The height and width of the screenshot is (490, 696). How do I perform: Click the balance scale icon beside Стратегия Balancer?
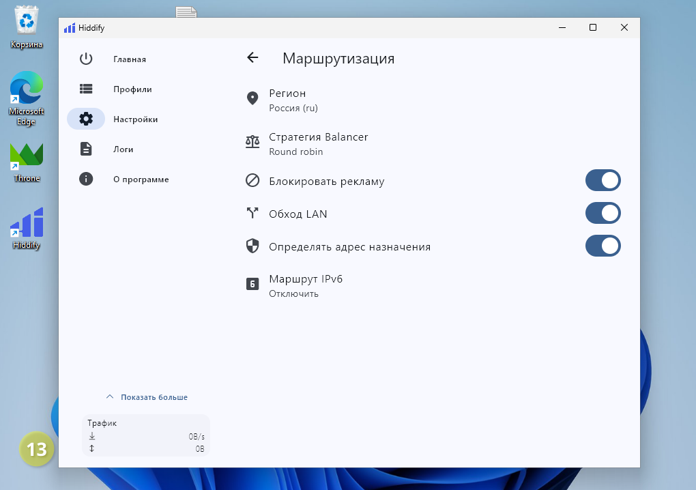[252, 141]
